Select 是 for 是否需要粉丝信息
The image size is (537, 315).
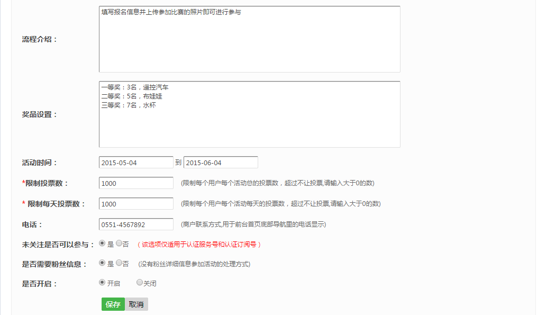pos(102,263)
